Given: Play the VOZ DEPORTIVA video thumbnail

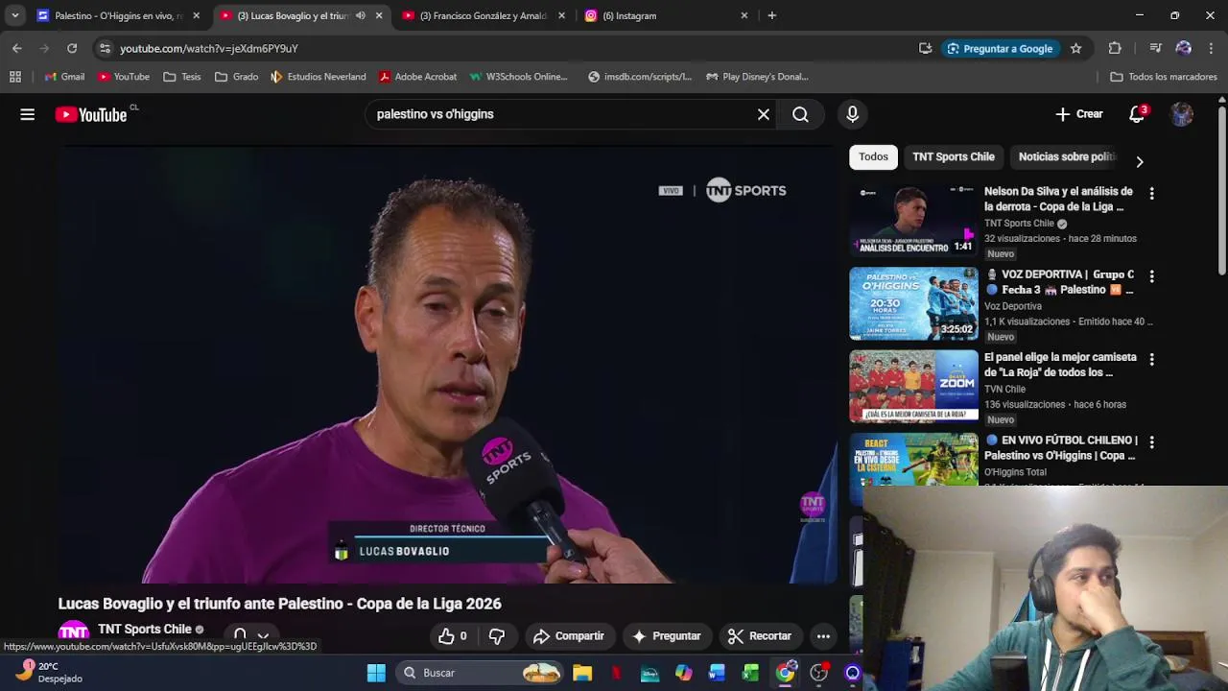Looking at the screenshot, I should click(913, 303).
